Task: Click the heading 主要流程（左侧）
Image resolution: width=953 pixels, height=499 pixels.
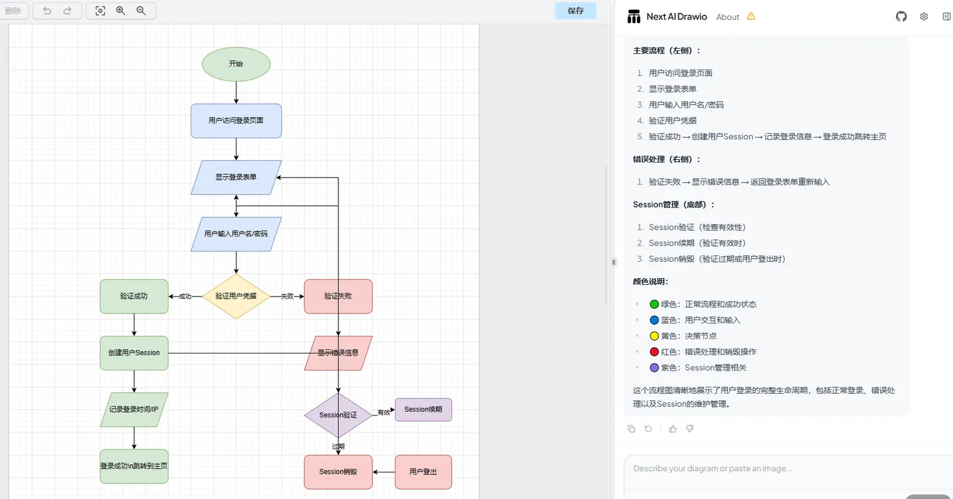Action: (x=666, y=50)
